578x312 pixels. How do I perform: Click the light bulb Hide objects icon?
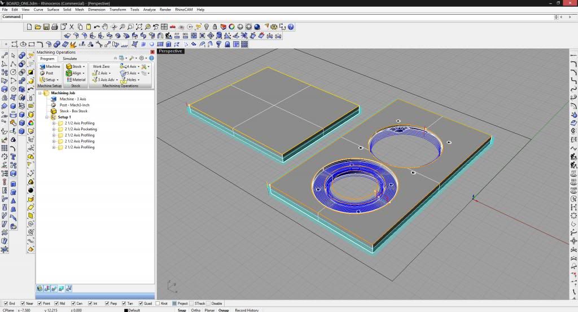point(207,27)
